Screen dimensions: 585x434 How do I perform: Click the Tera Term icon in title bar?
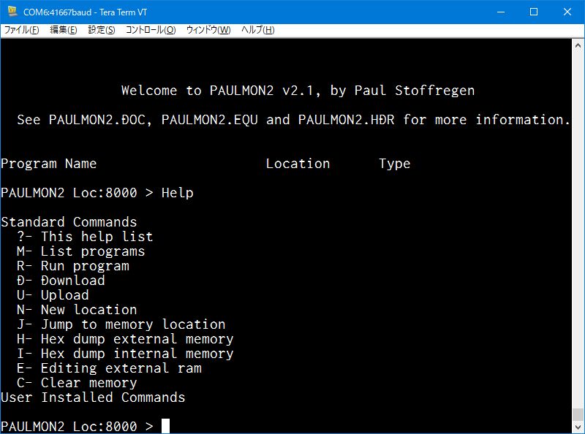(12, 12)
